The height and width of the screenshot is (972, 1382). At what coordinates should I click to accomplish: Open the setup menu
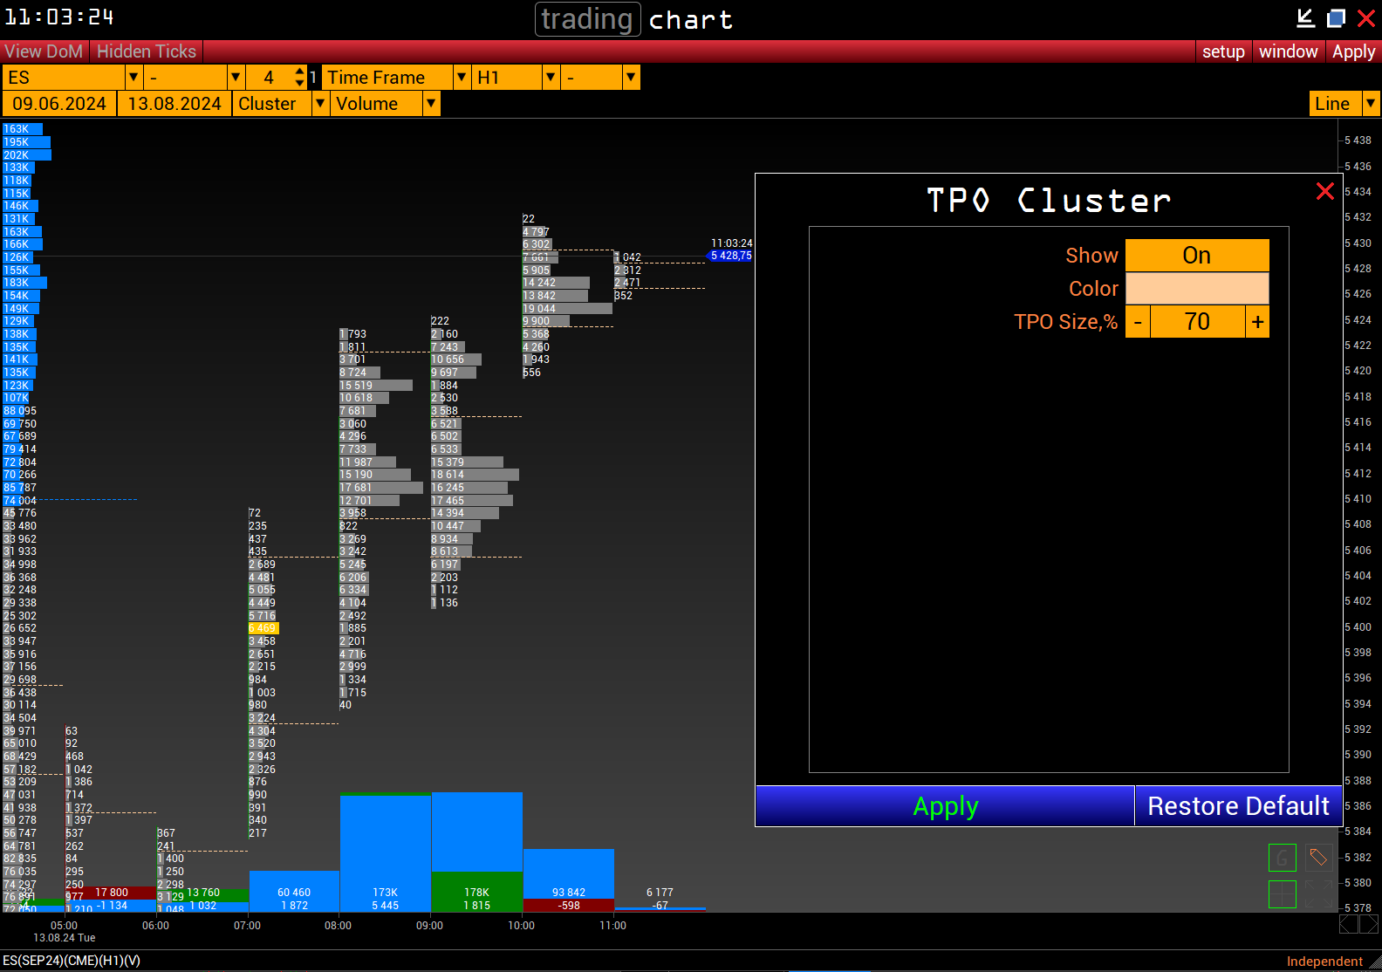coord(1222,51)
